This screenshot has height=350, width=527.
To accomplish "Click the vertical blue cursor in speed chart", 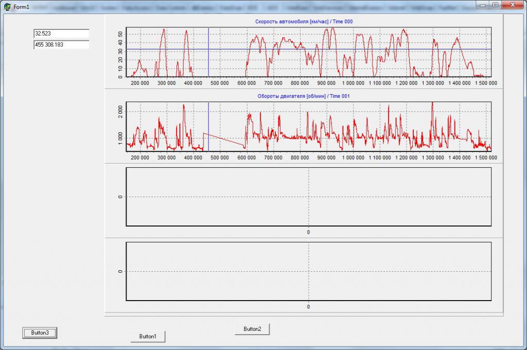I will 208,62.
